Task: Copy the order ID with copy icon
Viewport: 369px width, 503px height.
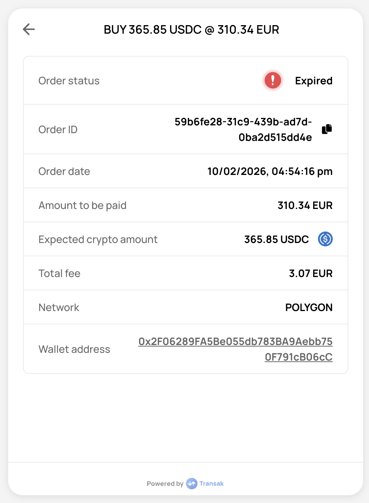Action: 327,129
